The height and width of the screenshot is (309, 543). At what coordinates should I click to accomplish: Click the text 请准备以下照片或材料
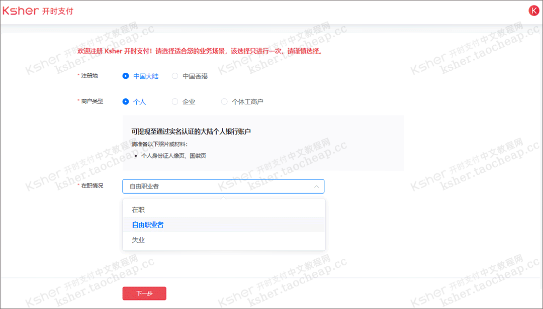pos(159,144)
